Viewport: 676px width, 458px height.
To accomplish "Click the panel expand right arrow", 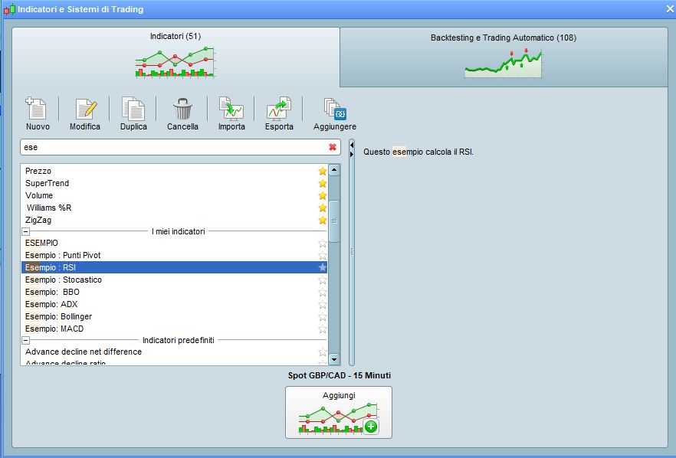I will pyautogui.click(x=352, y=154).
